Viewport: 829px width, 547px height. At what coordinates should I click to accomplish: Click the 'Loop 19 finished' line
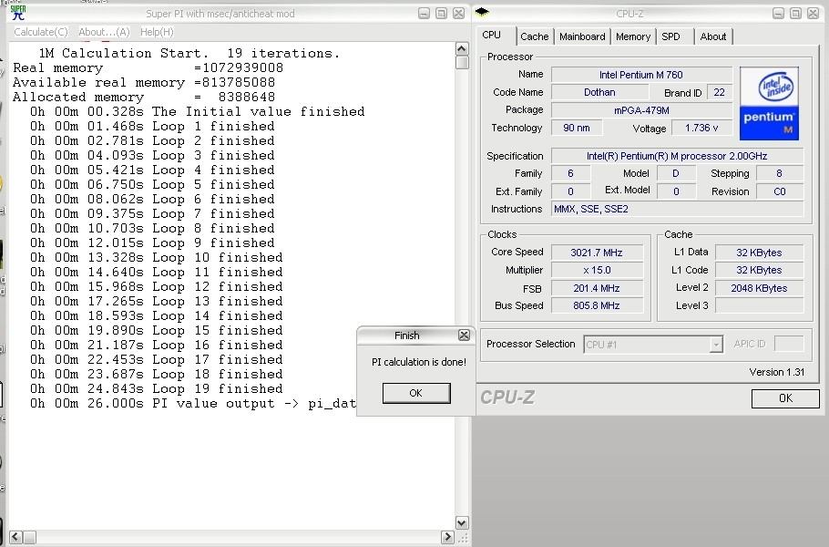coord(157,388)
